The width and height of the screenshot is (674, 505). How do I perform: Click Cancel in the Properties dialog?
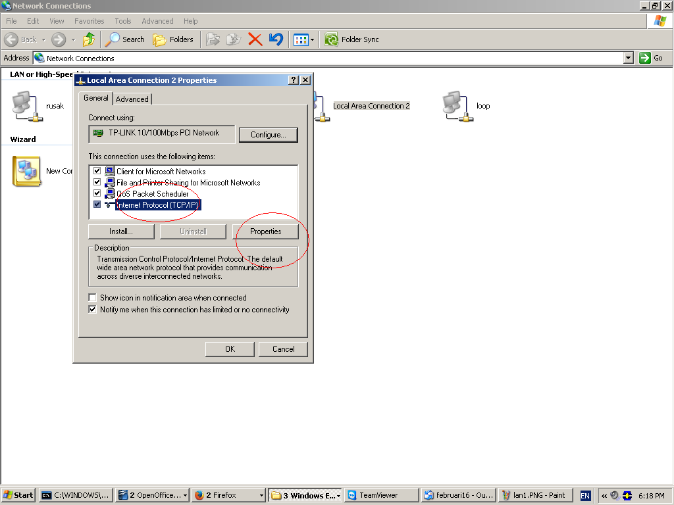pyautogui.click(x=283, y=349)
